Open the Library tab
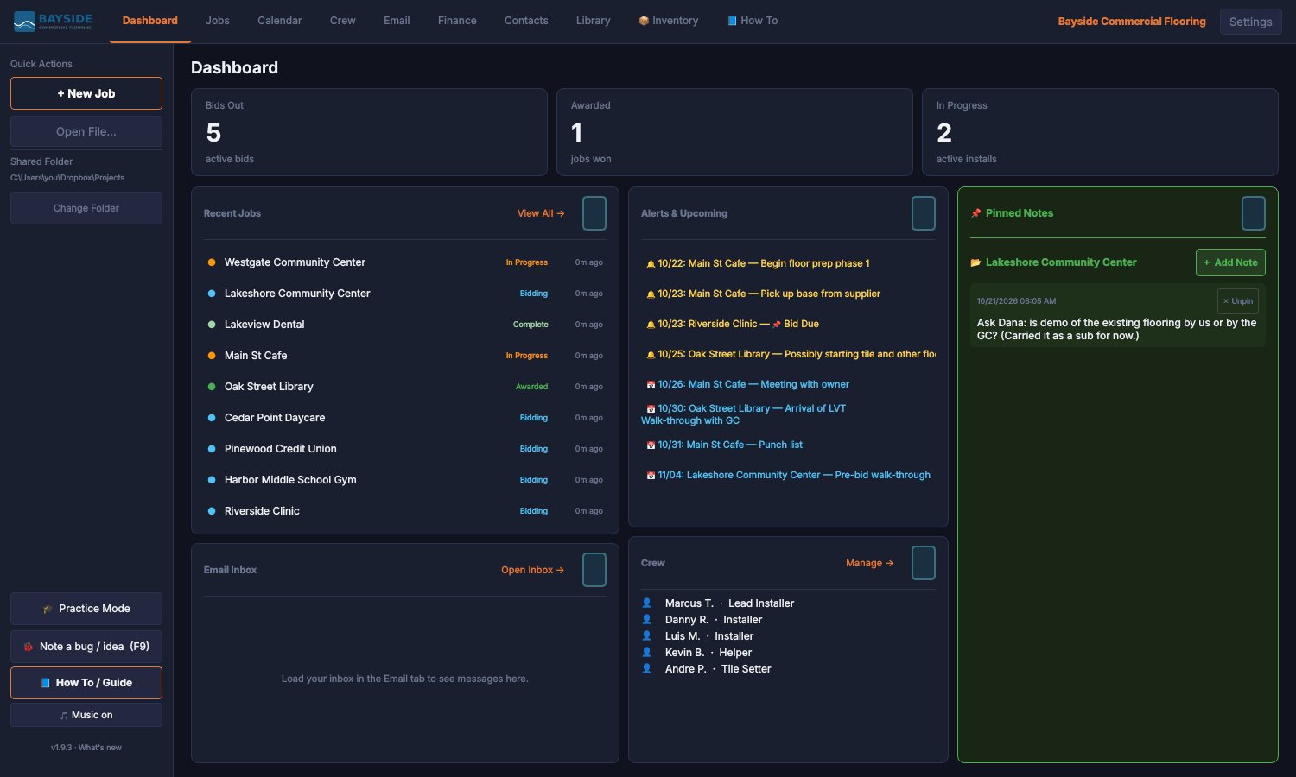1296x777 pixels. pos(594,21)
